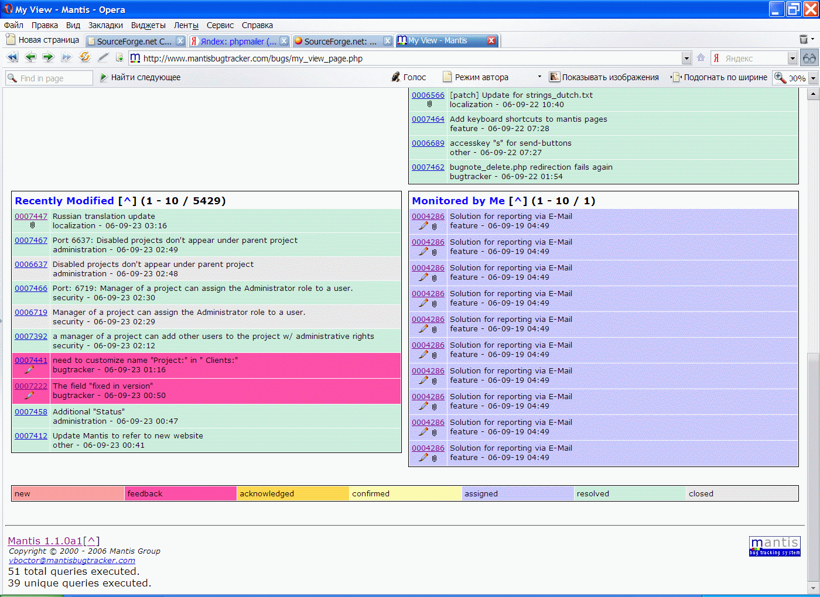Image resolution: width=820 pixels, height=597 pixels.
Task: Click the Forward green arrow button
Action: click(48, 57)
